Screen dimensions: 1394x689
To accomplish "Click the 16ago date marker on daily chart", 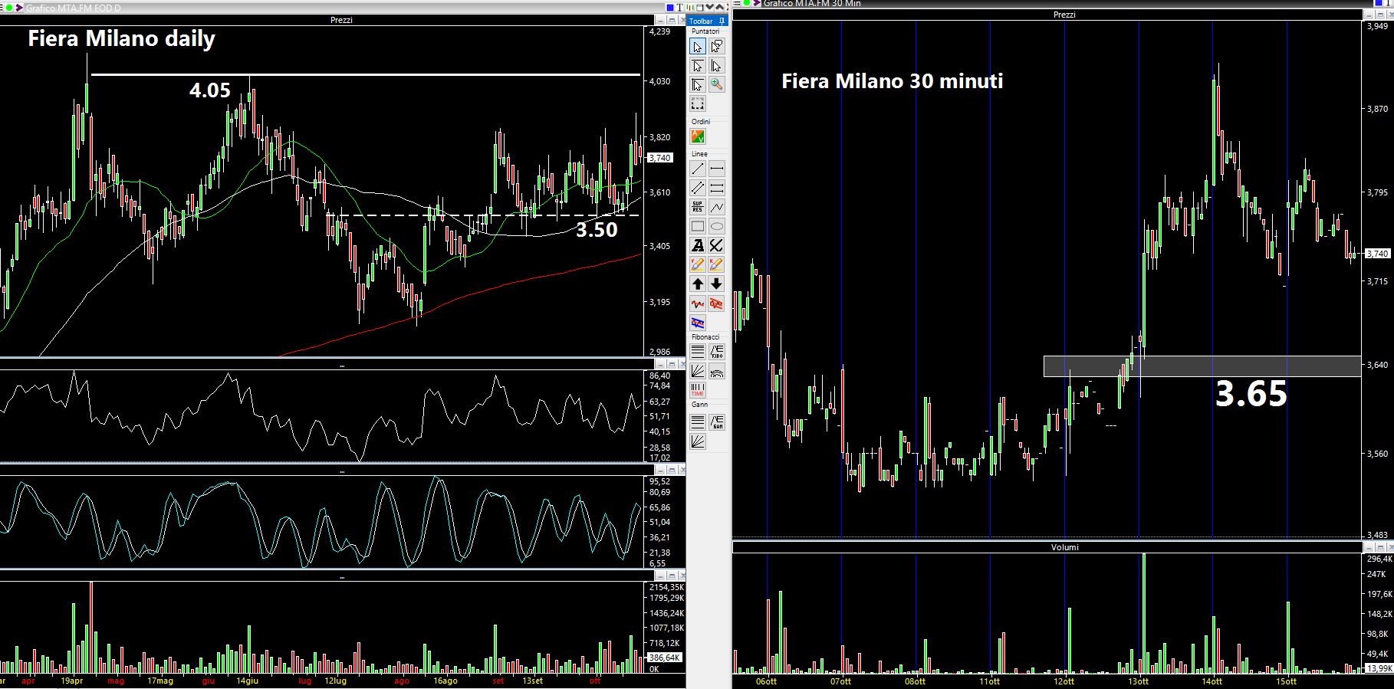I will pyautogui.click(x=445, y=681).
